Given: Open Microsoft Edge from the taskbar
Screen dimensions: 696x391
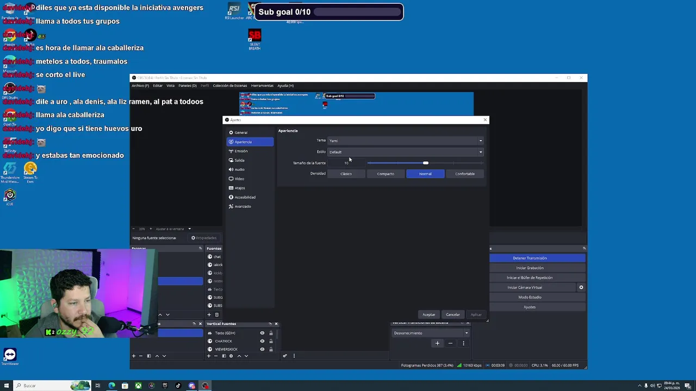Looking at the screenshot, I should [x=111, y=386].
